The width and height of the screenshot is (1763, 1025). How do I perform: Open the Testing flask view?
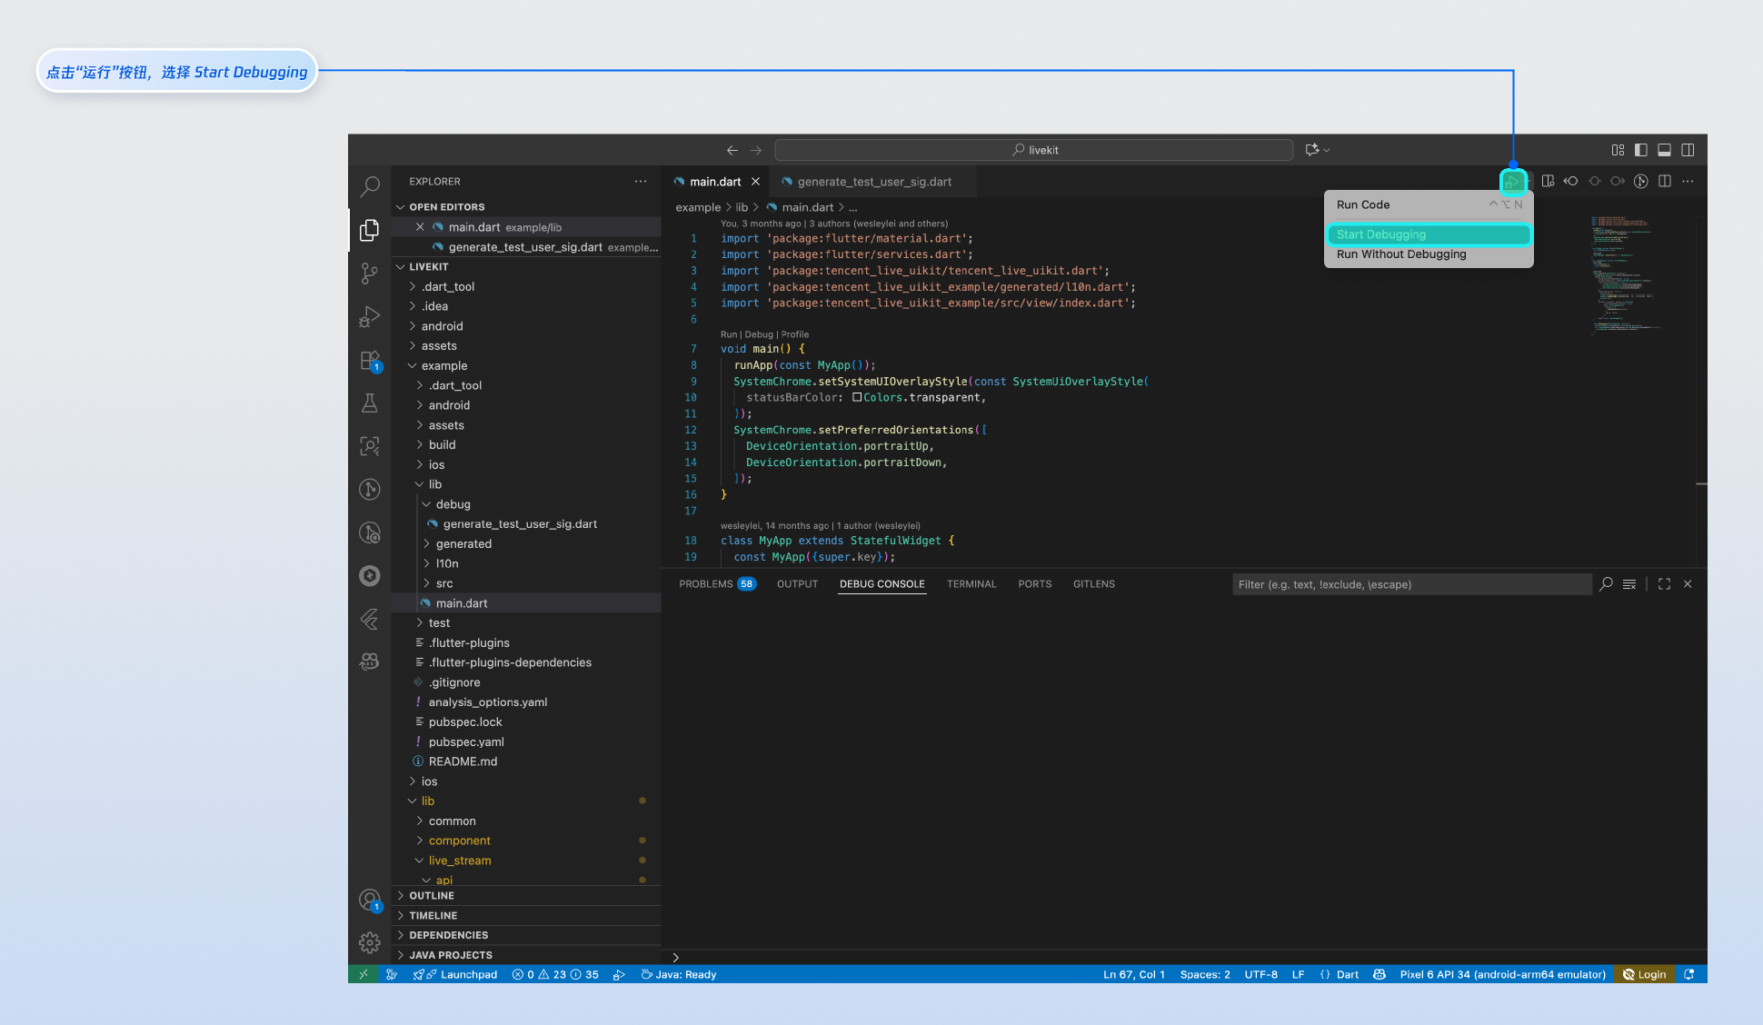(x=370, y=403)
